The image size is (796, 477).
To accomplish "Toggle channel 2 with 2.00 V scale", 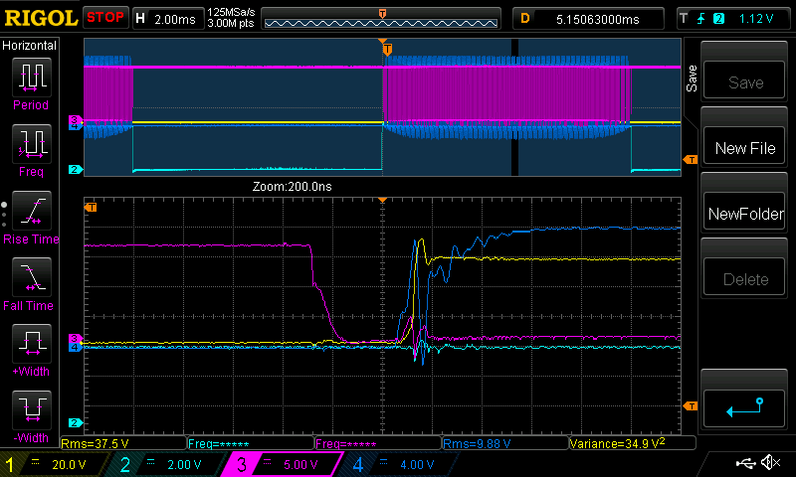I will point(166,464).
